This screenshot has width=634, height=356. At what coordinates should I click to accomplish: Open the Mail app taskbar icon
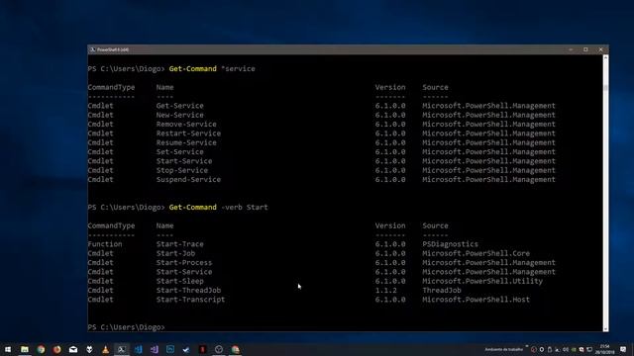click(73, 349)
